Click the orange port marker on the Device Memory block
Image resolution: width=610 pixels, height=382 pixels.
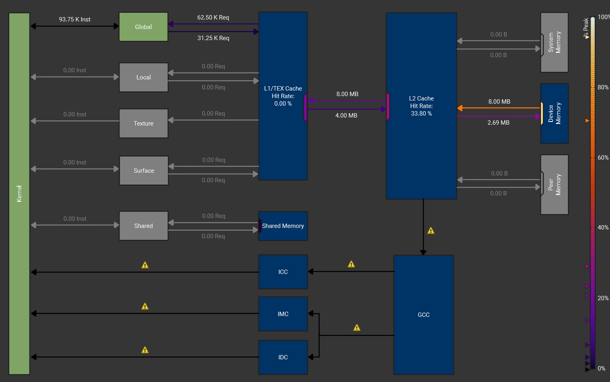pyautogui.click(x=542, y=113)
